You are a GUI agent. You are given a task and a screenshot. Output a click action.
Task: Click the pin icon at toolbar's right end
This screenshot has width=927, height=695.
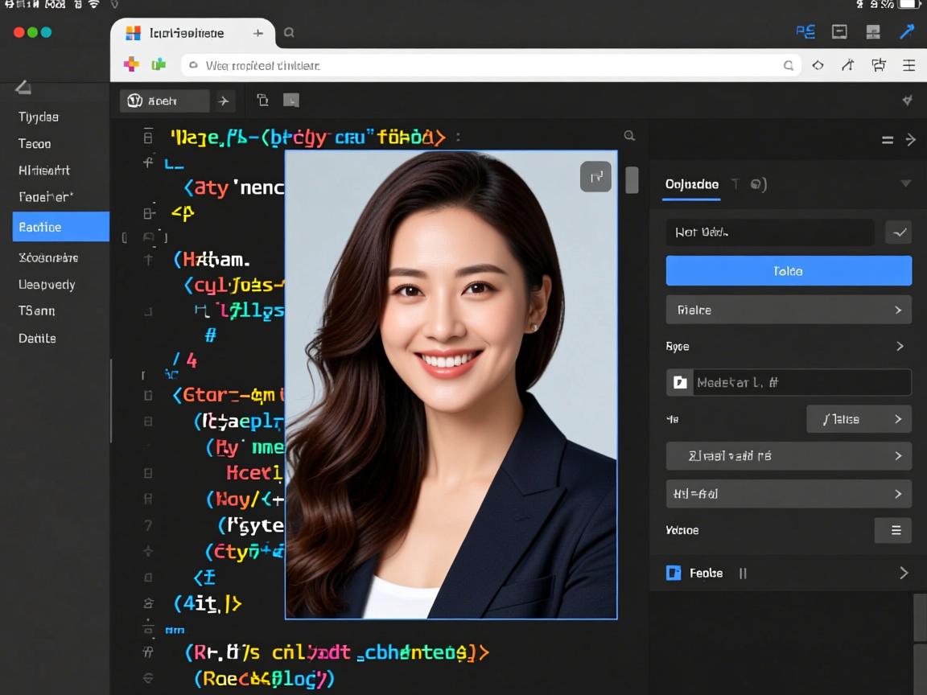(x=907, y=101)
